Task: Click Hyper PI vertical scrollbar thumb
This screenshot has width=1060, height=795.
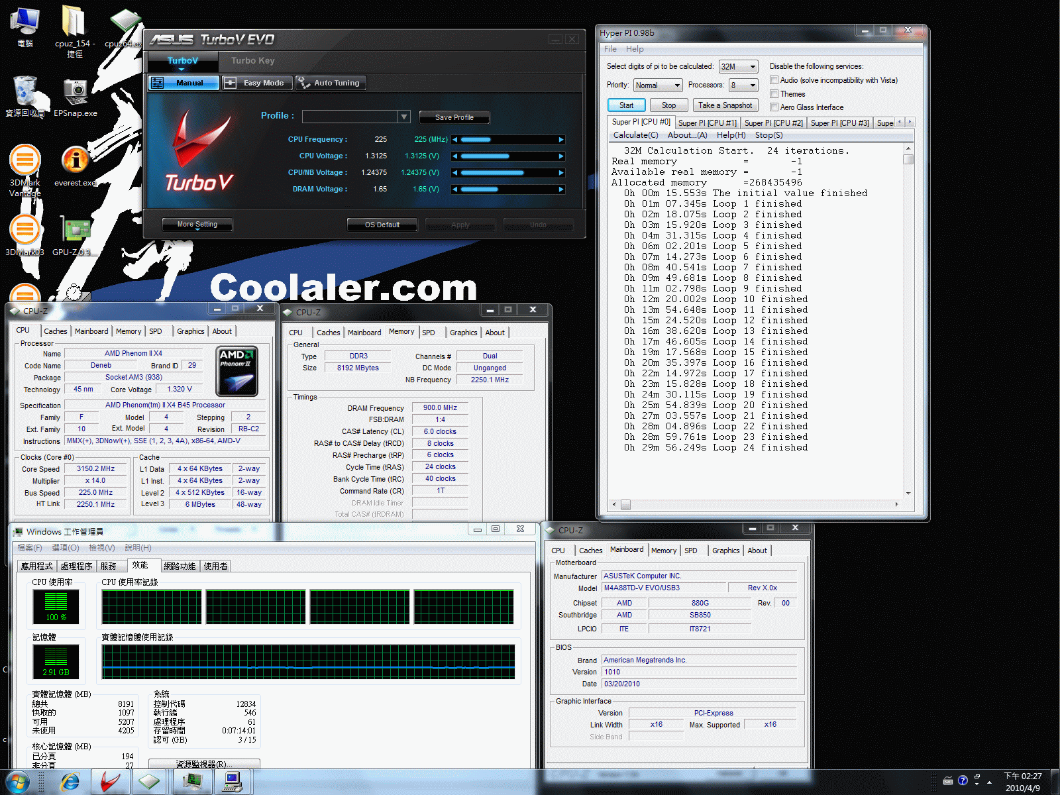Action: 908,159
